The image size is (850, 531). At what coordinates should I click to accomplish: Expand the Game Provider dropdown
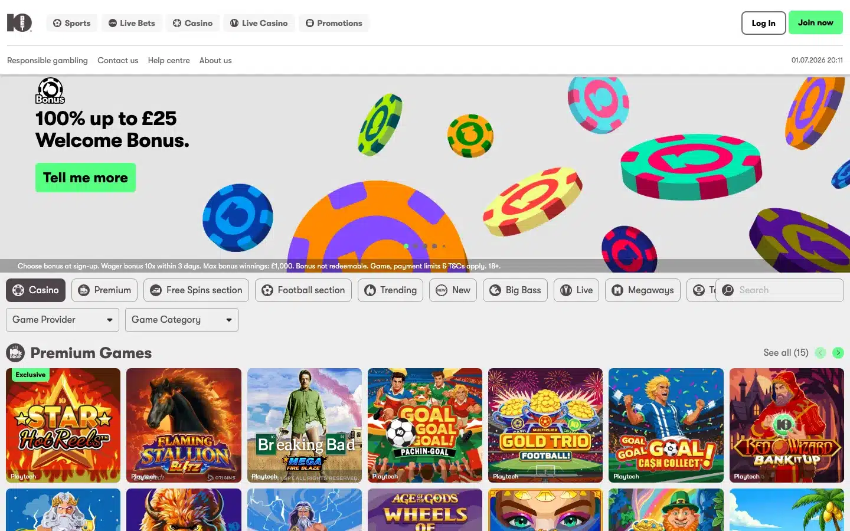click(x=63, y=320)
